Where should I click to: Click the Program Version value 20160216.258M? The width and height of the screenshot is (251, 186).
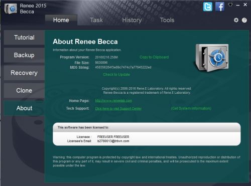[x=106, y=57]
